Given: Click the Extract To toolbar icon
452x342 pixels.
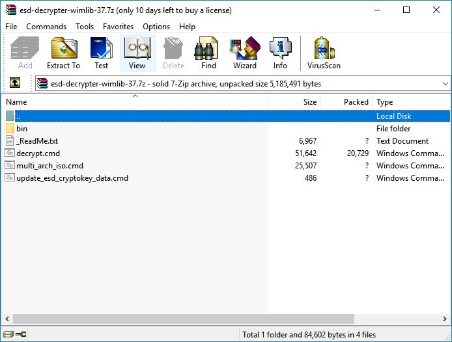Looking at the screenshot, I should click(63, 53).
